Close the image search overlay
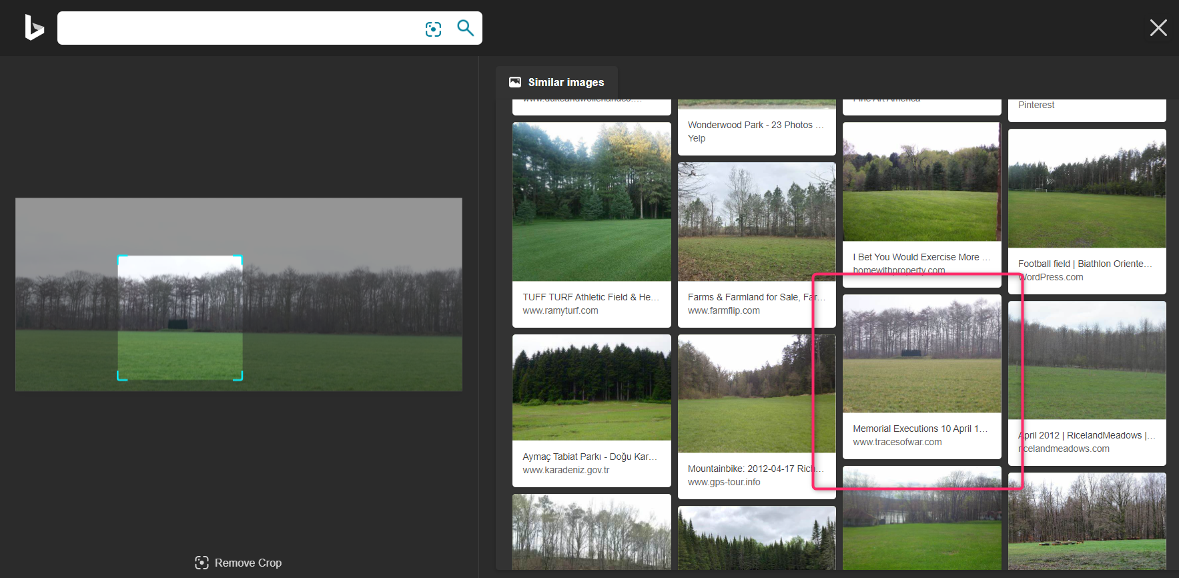The image size is (1179, 578). click(1158, 27)
